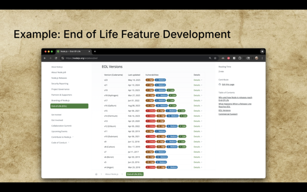Open Contribute to Node.js external link
Screen dimensions: 307x192
(x=62, y=137)
